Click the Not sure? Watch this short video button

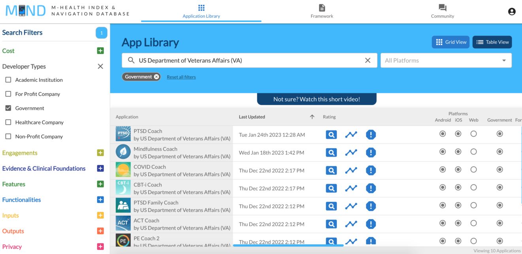pyautogui.click(x=317, y=99)
